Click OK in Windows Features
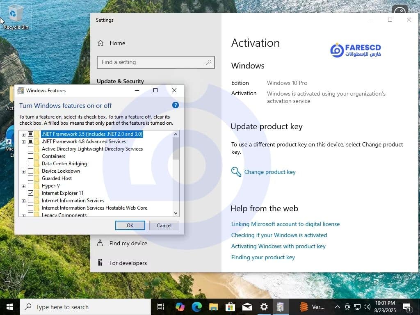The height and width of the screenshot is (315, 420). (x=130, y=225)
